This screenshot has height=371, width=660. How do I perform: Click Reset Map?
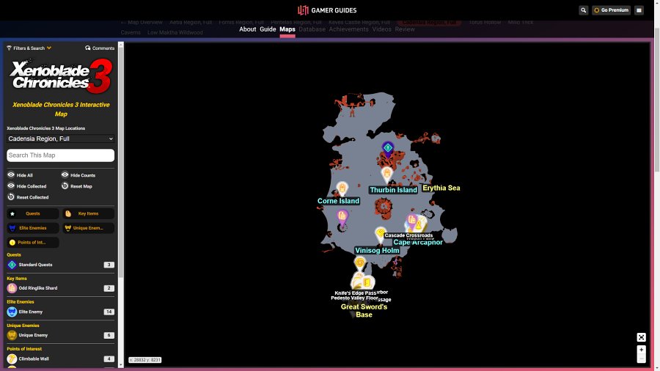coord(76,186)
